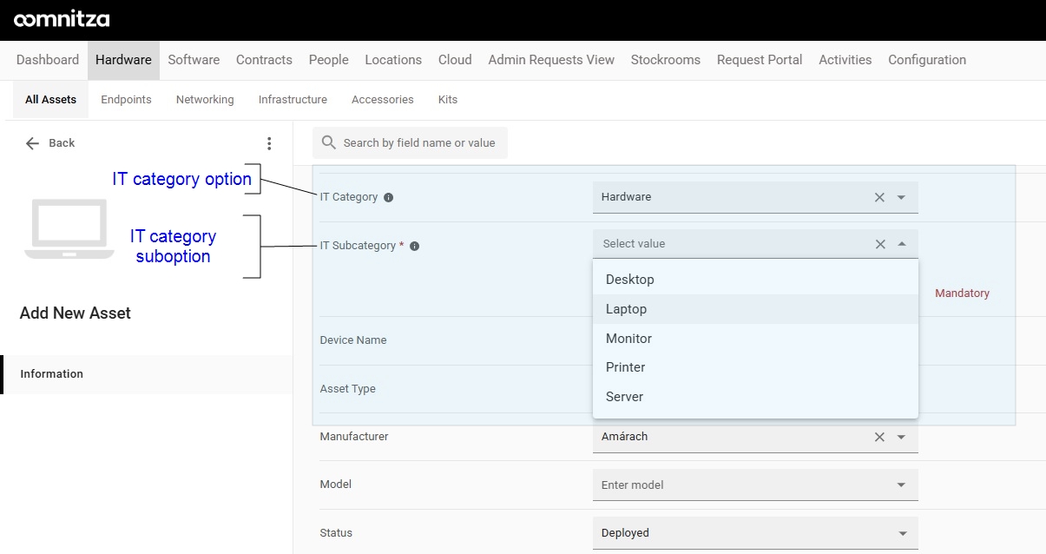Viewport: 1046px width, 554px height.
Task: Click the laptop asset image
Action: point(69,229)
